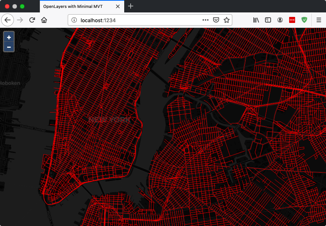Close the OpenLayers tab
This screenshot has height=226, width=326.
(118, 6)
